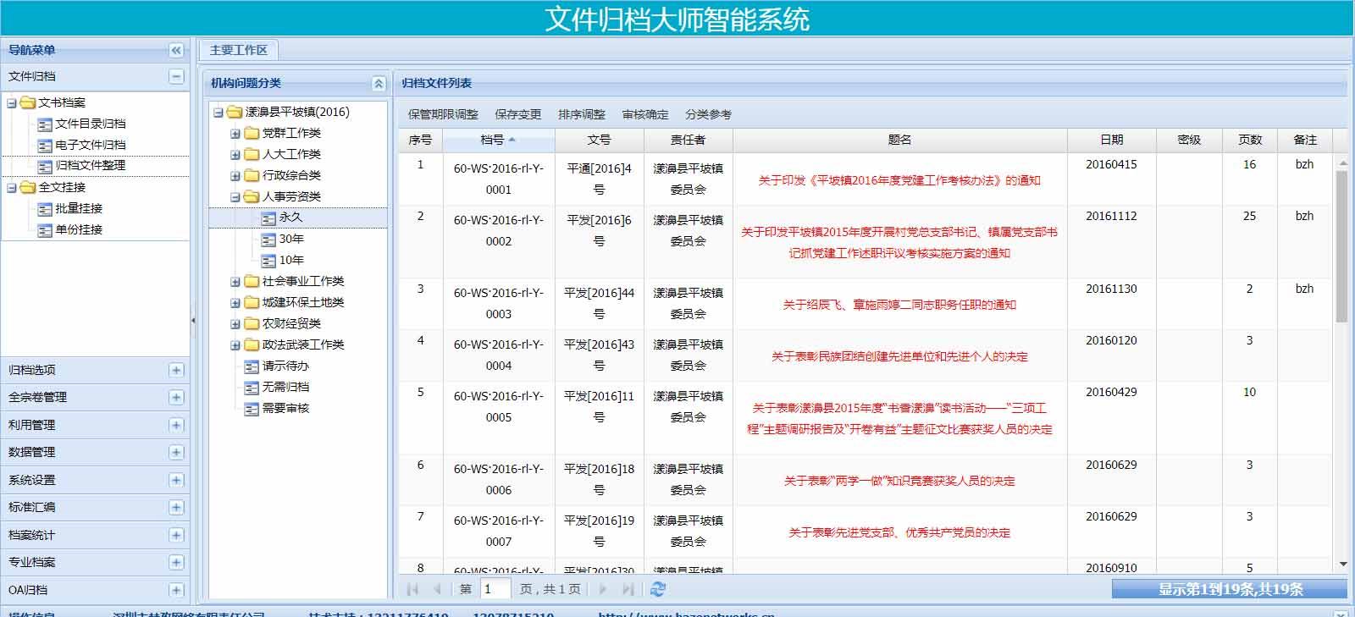
Task: Click the navigation panel collapse splitter handle
Action: click(193, 321)
